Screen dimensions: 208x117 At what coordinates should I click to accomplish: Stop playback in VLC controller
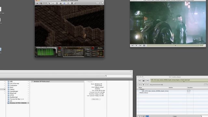click(143, 84)
